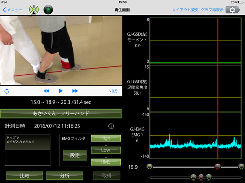Select the yellow start handle on upper slider
The image size is (245, 183).
[150, 167]
